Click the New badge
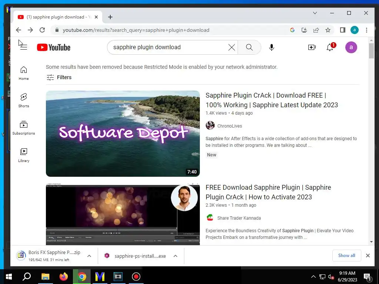 pos(211,155)
